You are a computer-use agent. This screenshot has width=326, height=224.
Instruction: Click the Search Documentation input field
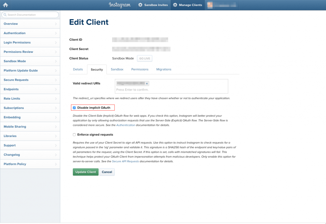click(32, 15)
